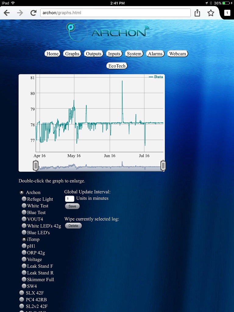
Task: Delete the currently selected log
Action: coord(73,226)
